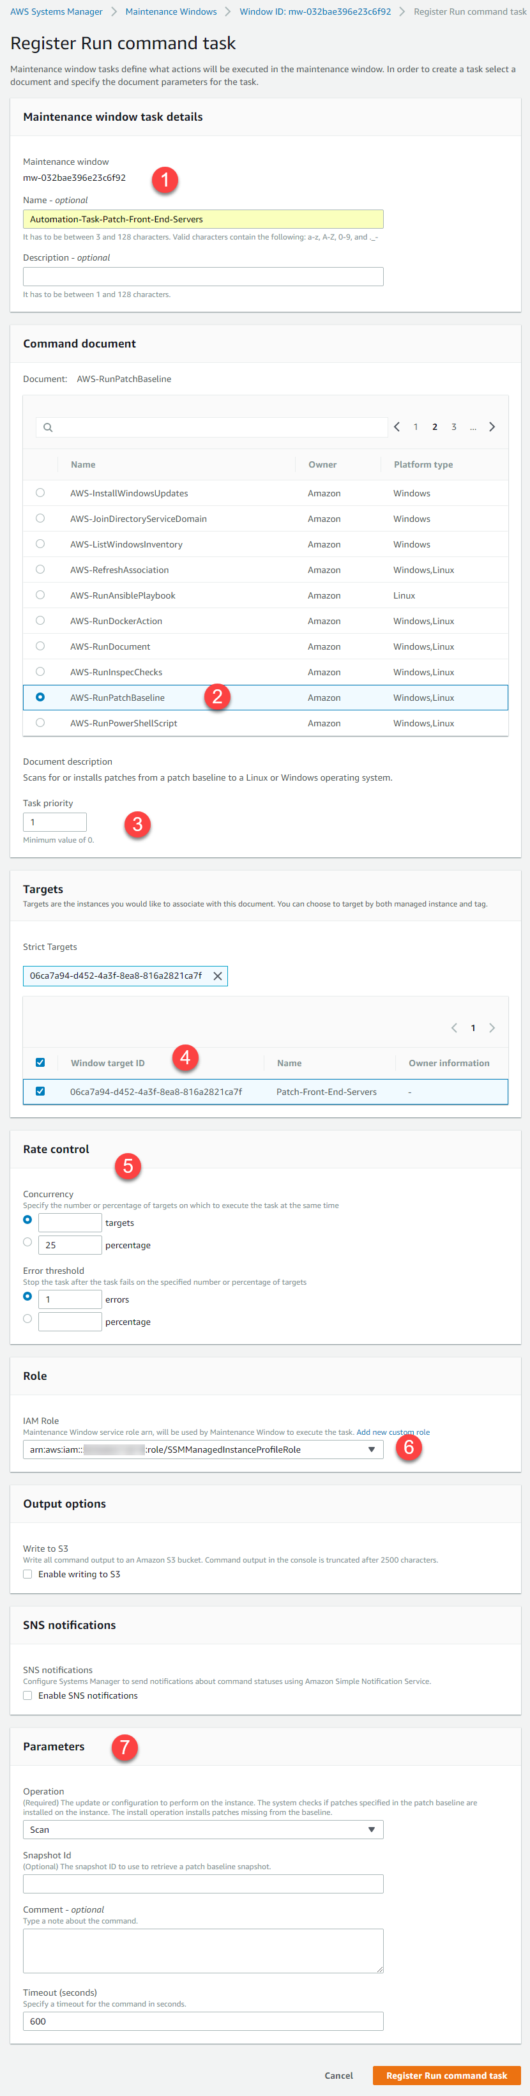Click the Name field containing Automation-Task-Patch-Front-End-Servers
530x2096 pixels.
[203, 219]
